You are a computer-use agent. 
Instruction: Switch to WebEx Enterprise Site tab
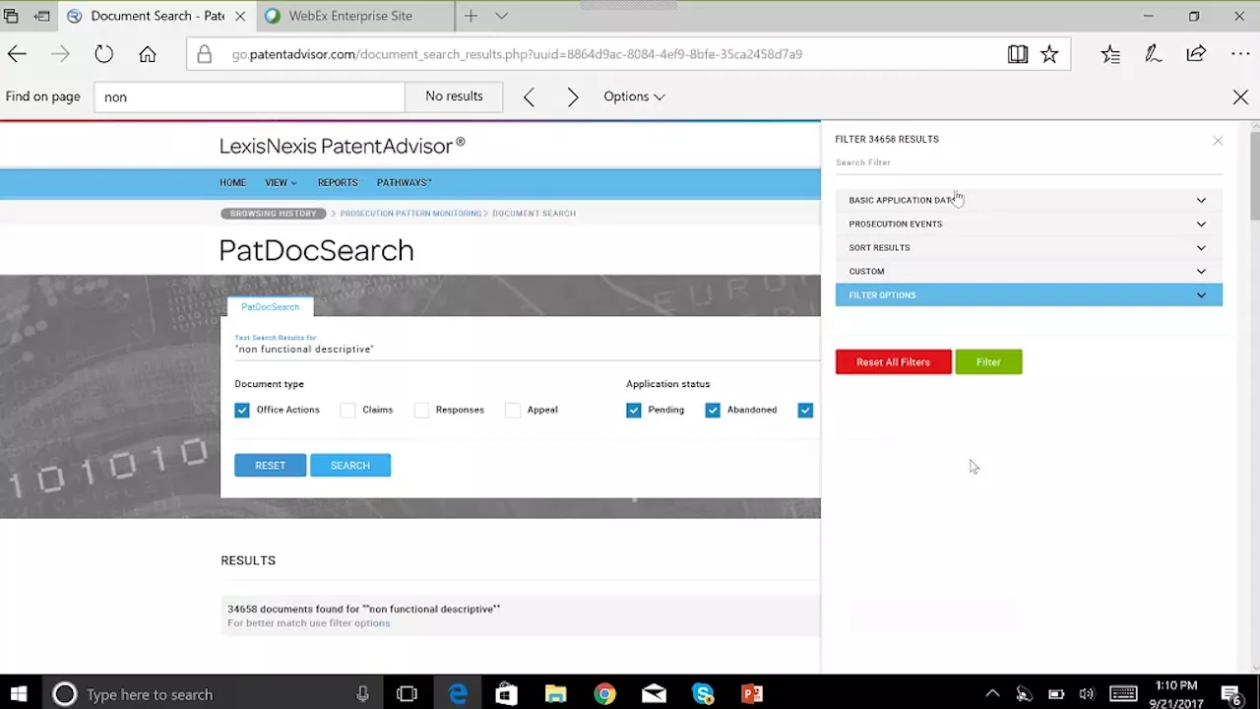click(350, 16)
